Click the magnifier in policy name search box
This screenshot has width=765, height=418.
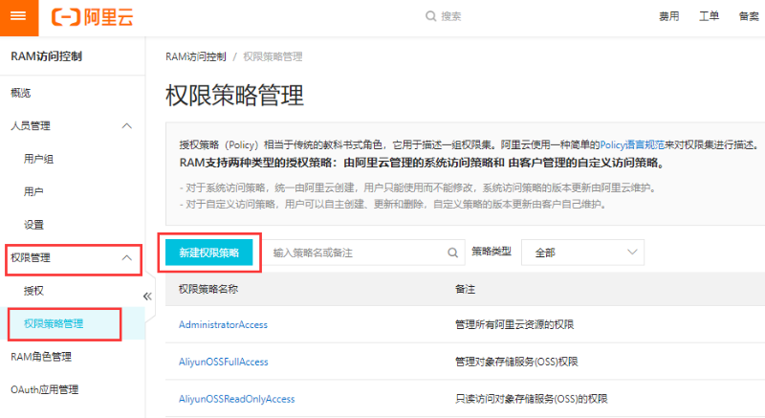[452, 253]
